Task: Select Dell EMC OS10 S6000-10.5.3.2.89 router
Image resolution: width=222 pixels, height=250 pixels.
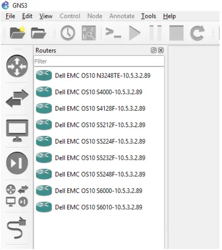Action: click(x=99, y=191)
